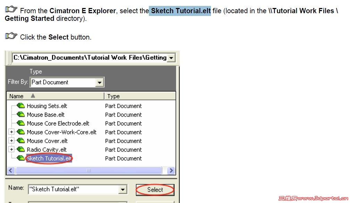Open the Filter By type dropdown arrow
The height and width of the screenshot is (203, 355).
coord(99,82)
